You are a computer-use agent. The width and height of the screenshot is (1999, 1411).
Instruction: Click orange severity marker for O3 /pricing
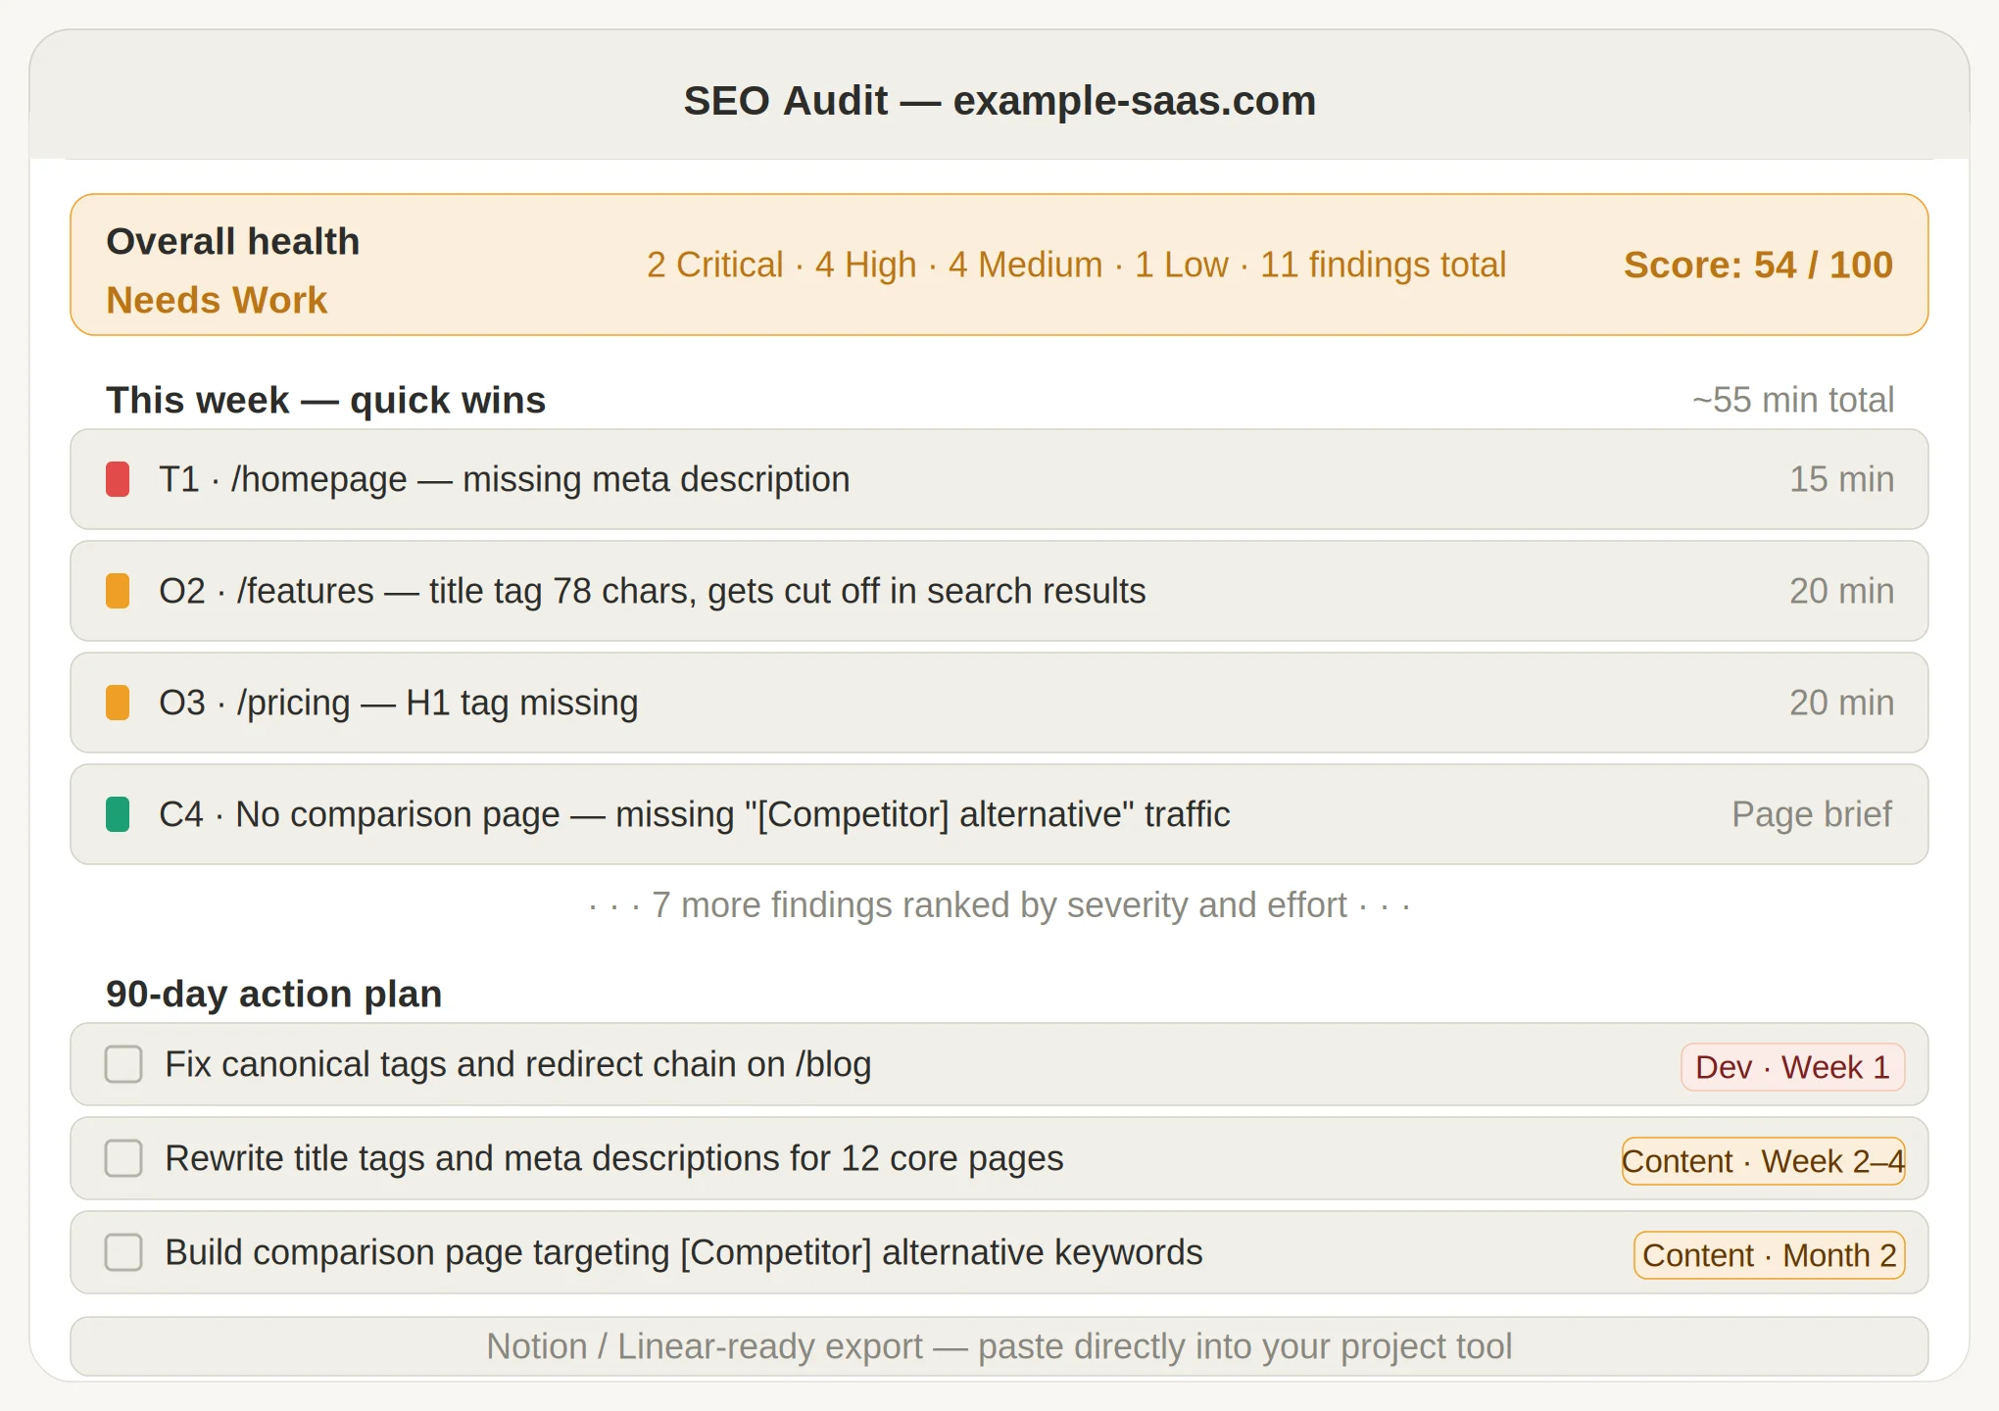118,704
